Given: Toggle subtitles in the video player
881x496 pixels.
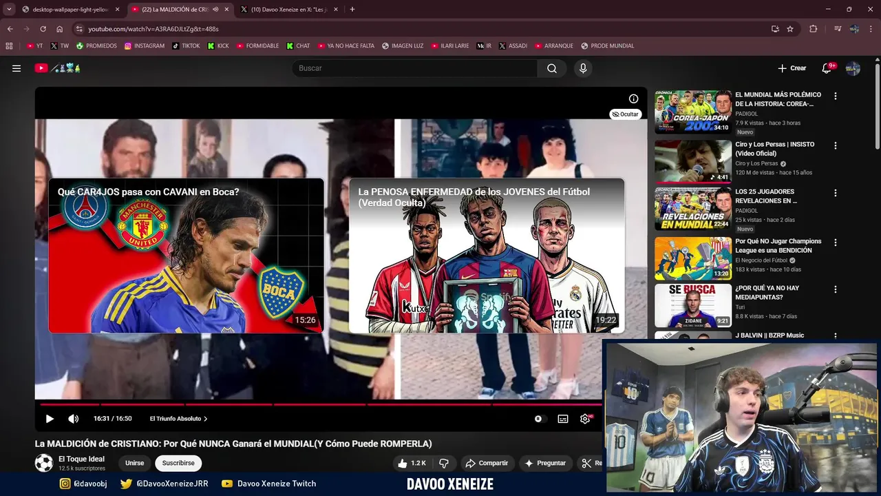Looking at the screenshot, I should pos(563,419).
